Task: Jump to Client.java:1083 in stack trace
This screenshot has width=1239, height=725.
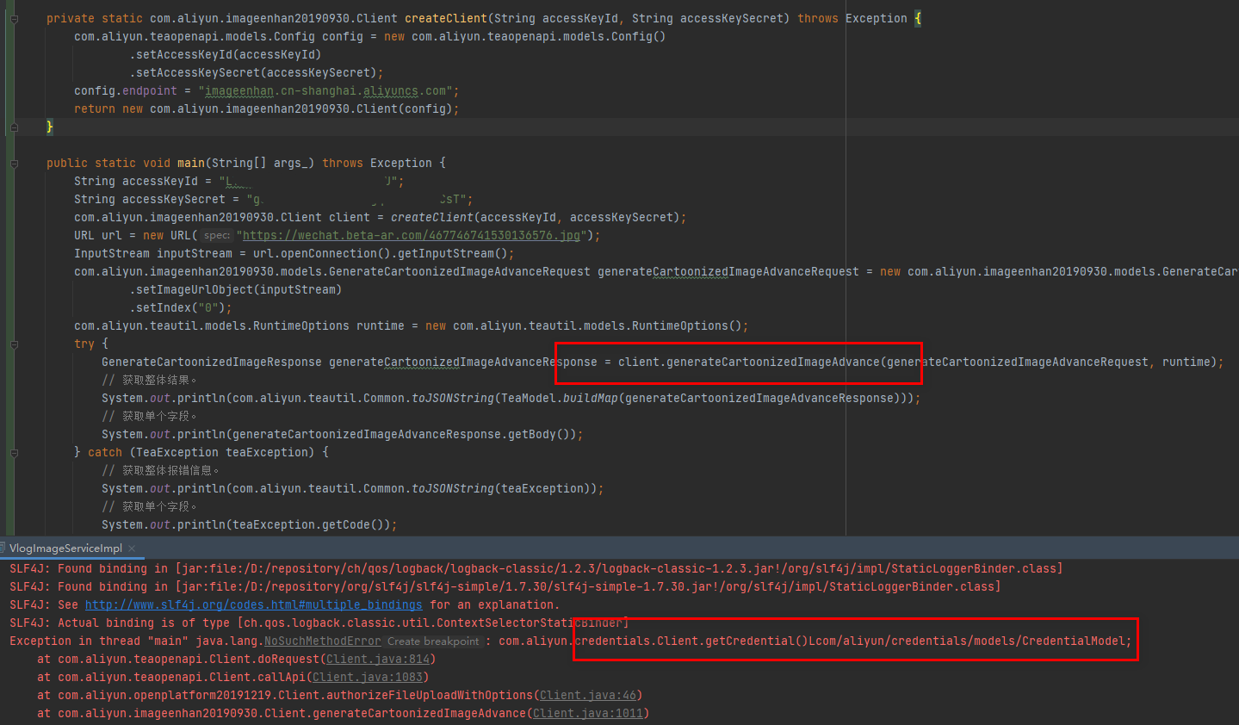Action: pos(367,678)
